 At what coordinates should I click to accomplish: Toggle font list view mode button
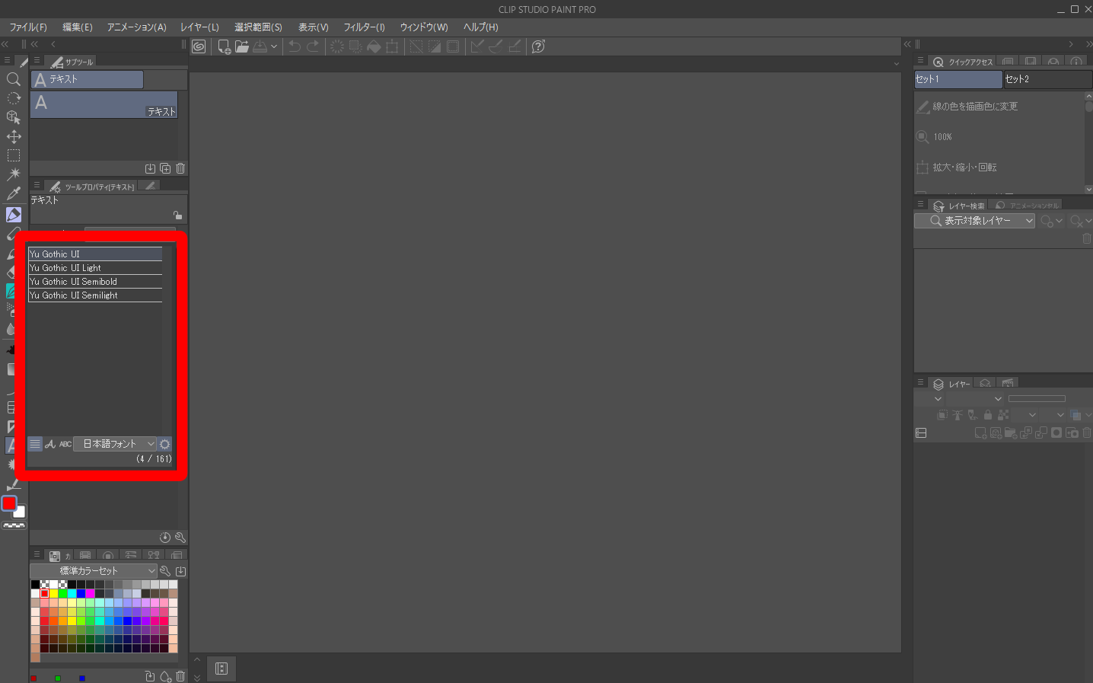coord(35,444)
